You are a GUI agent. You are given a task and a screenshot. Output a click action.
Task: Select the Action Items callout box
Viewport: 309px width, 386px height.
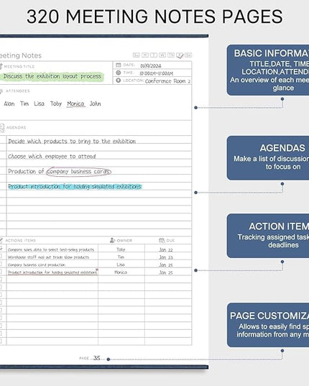pos(267,236)
